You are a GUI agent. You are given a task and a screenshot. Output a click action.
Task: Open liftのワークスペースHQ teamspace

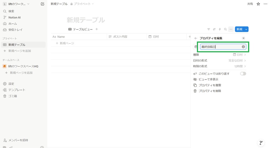[23, 66]
